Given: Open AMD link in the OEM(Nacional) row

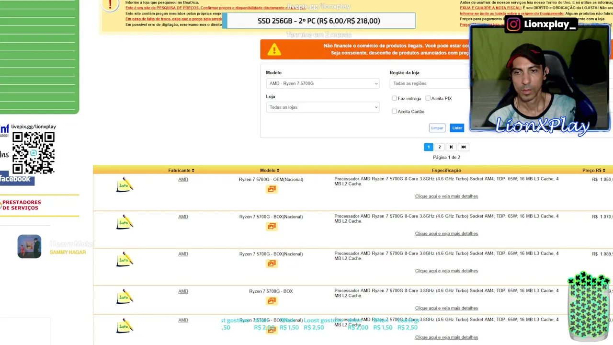Looking at the screenshot, I should (x=183, y=179).
